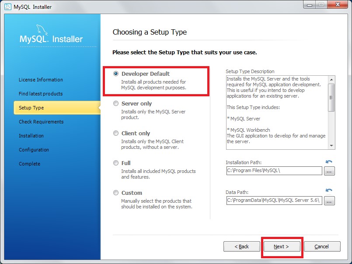Cancel the MySQL installation
Screen dimensions: 352x264
322,246
